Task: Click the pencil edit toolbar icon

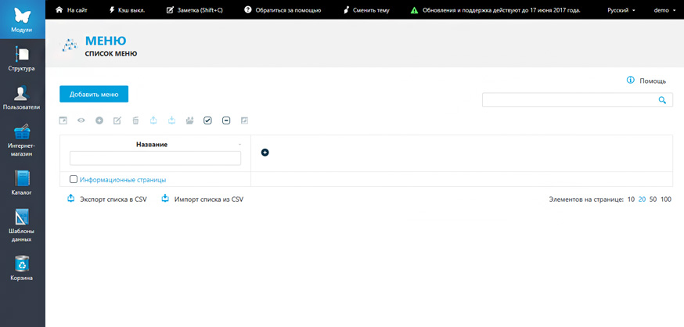Action: click(117, 120)
